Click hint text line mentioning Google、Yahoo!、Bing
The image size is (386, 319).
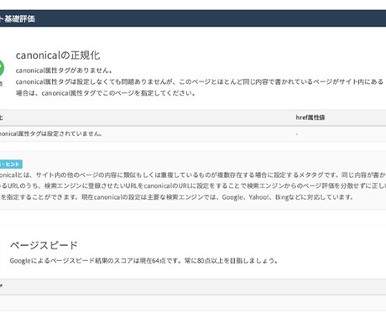pyautogui.click(x=177, y=197)
